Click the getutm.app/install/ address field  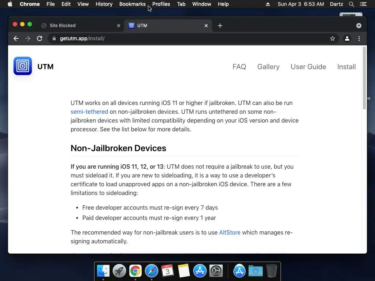click(193, 38)
